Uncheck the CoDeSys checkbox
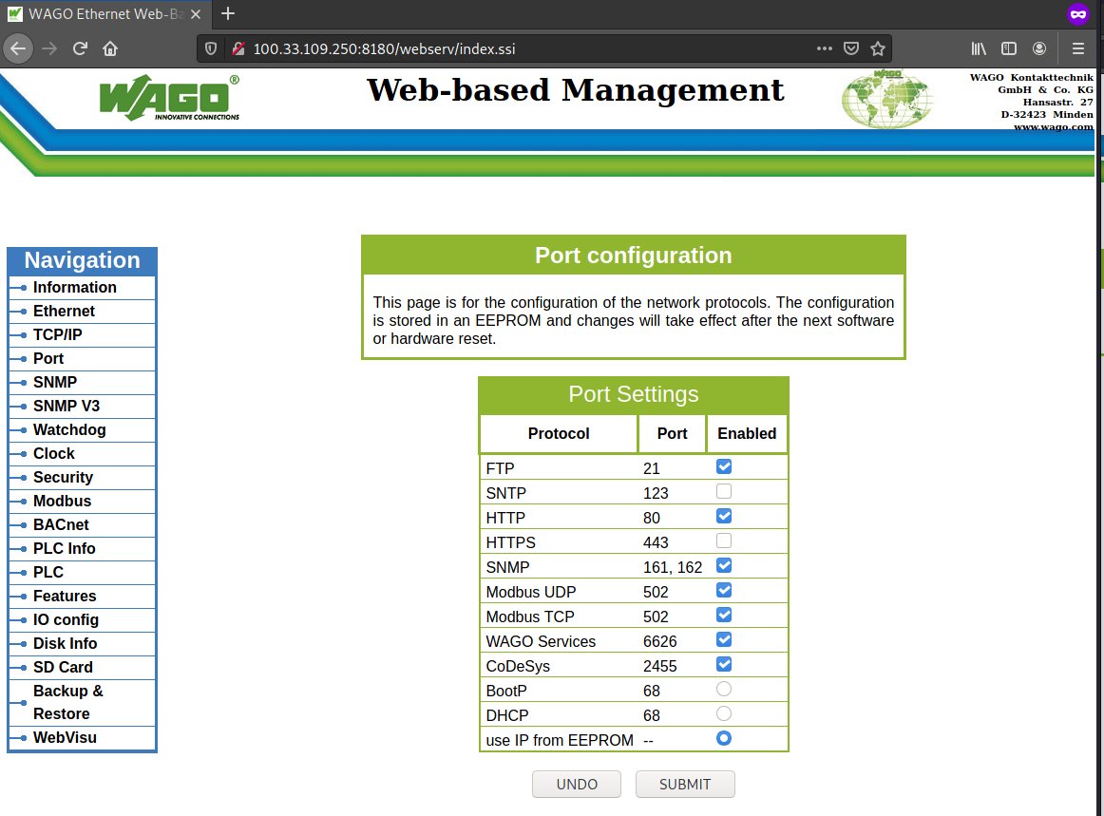The image size is (1104, 816). [x=724, y=664]
